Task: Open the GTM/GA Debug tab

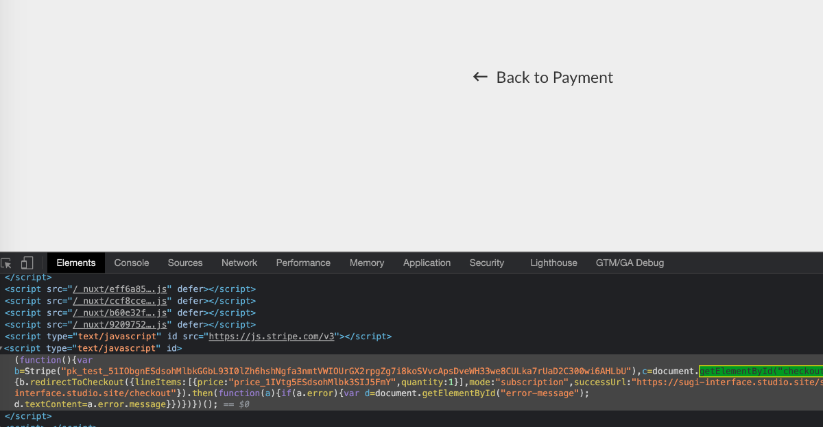Action: tap(630, 263)
